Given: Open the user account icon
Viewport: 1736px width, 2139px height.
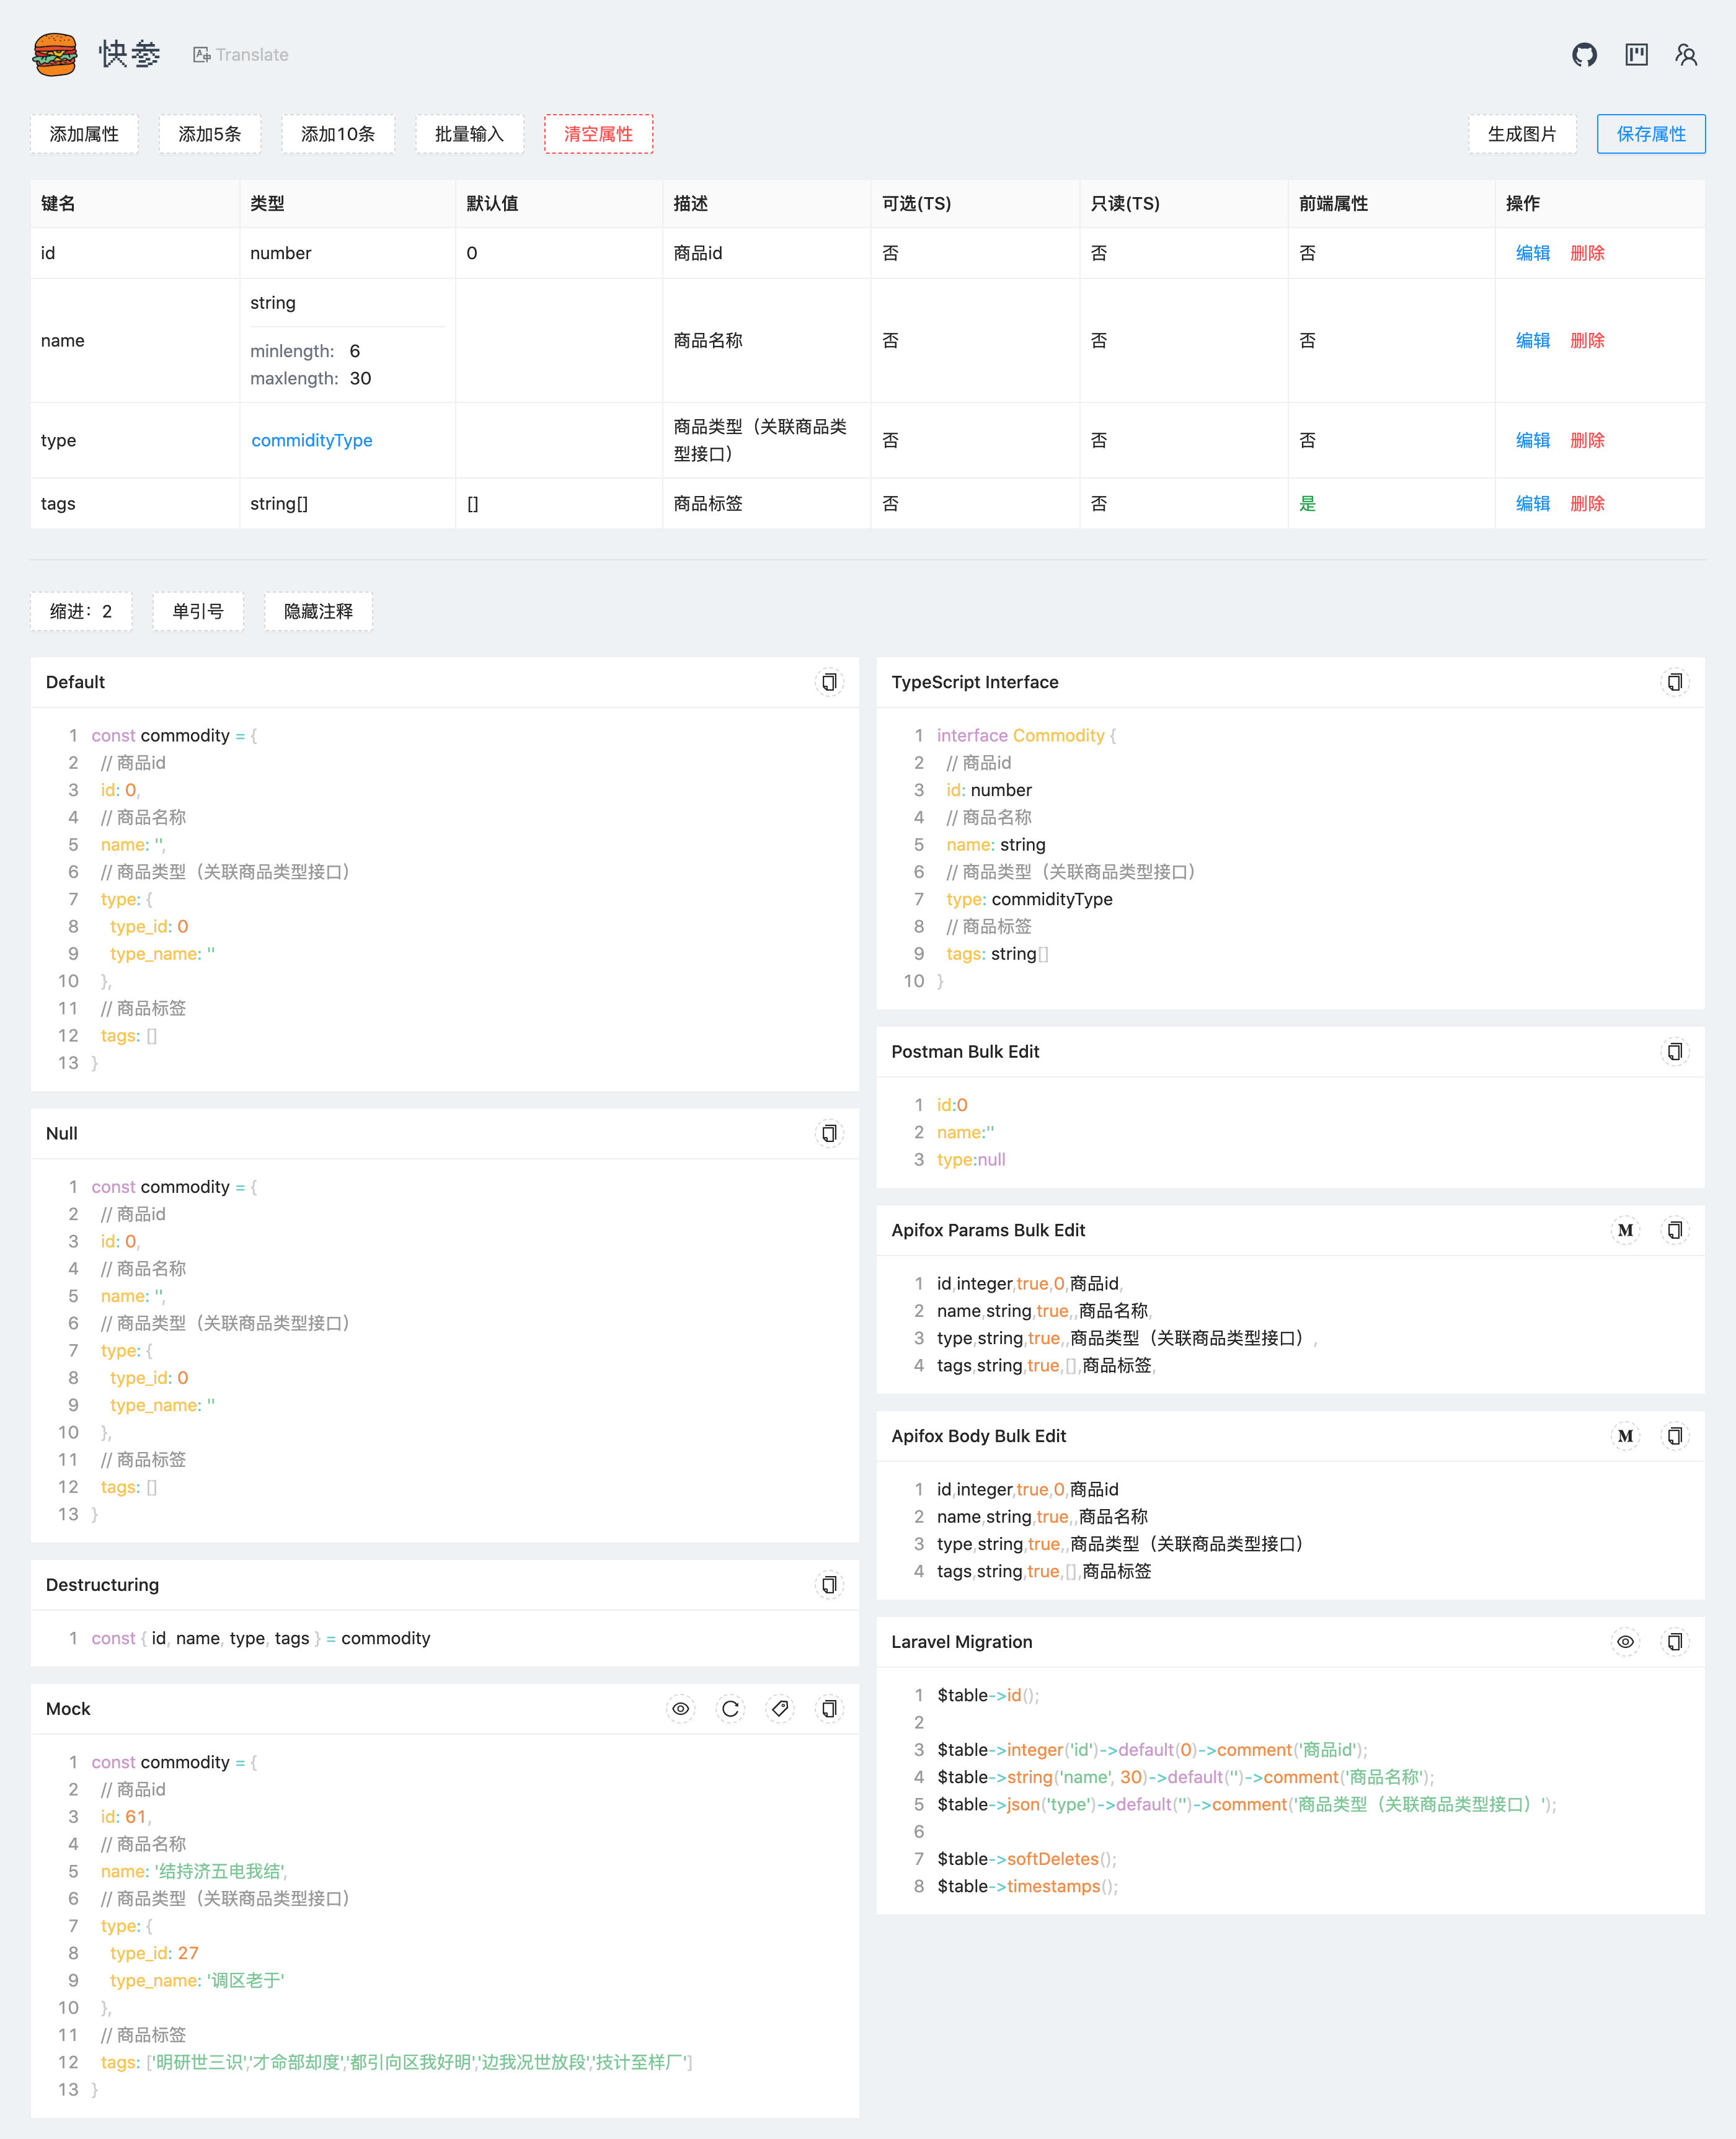Looking at the screenshot, I should tap(1687, 55).
